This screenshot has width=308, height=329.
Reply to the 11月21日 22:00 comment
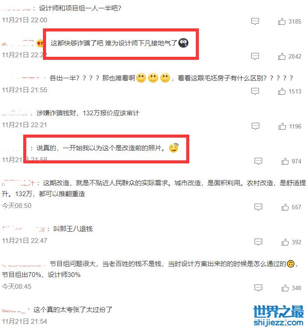[255, 21]
